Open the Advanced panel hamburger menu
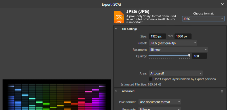This screenshot has height=110, width=227. (x=222, y=91)
